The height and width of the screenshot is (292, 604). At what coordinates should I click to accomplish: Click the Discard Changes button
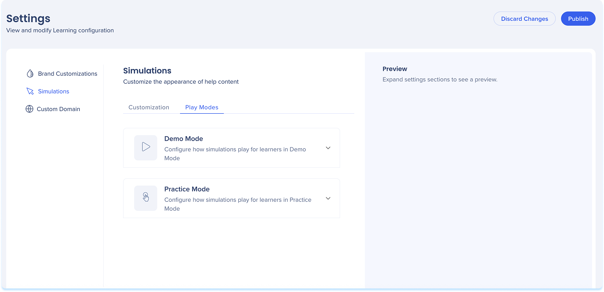point(524,19)
